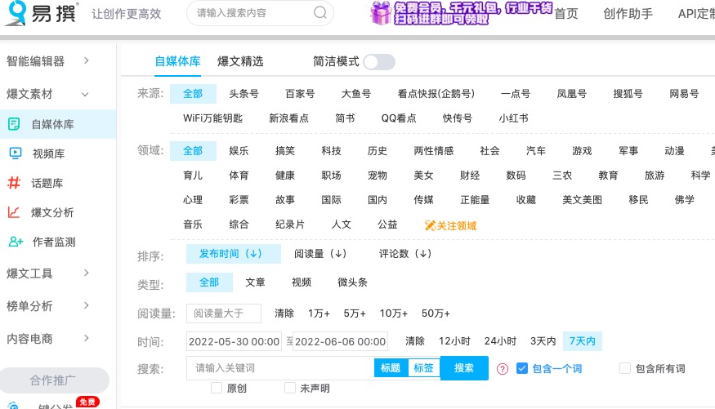Click the red question mark help icon
Image resolution: width=715 pixels, height=409 pixels.
tap(503, 369)
